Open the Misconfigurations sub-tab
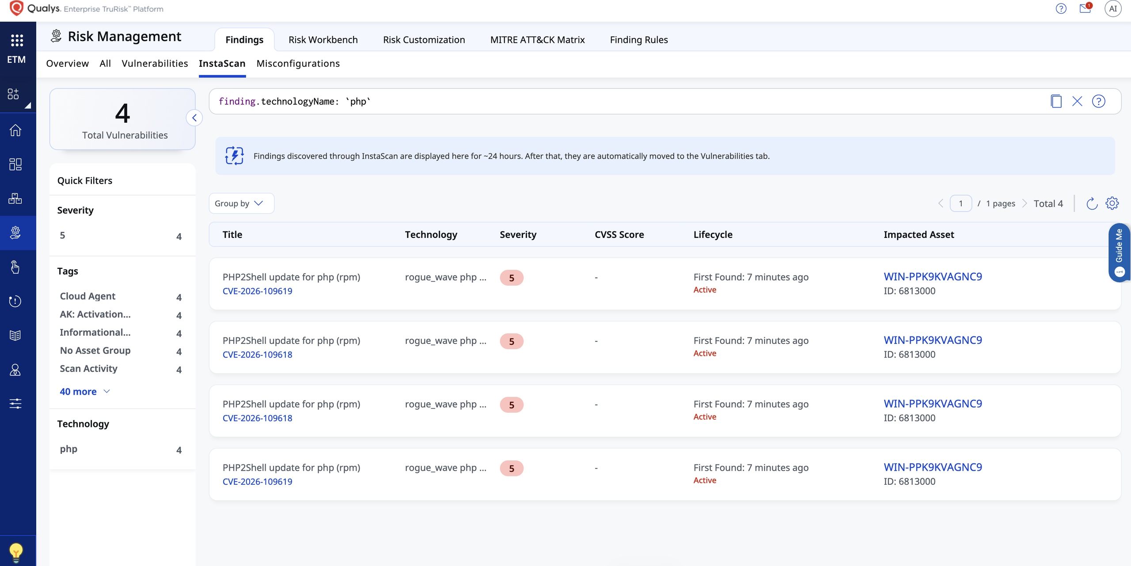Screen dimensions: 1131x566 click(x=298, y=64)
